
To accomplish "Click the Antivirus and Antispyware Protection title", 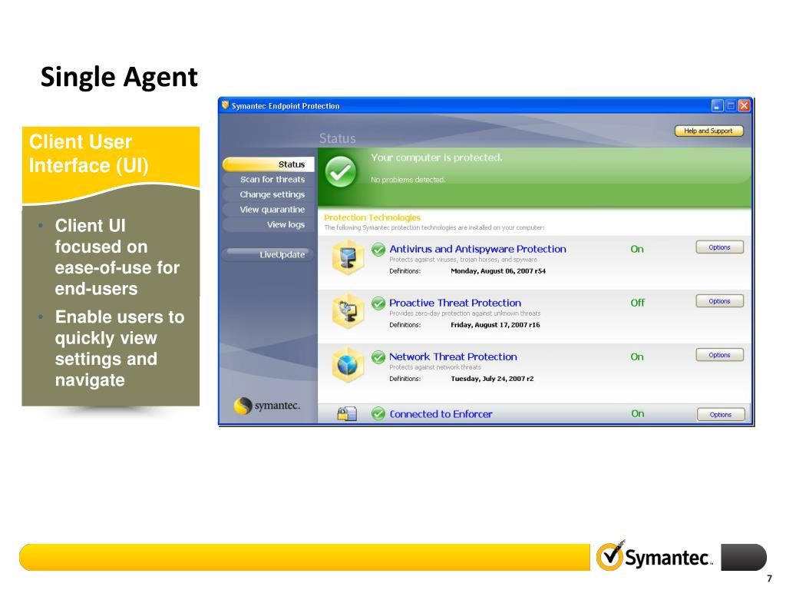I will (x=477, y=249).
